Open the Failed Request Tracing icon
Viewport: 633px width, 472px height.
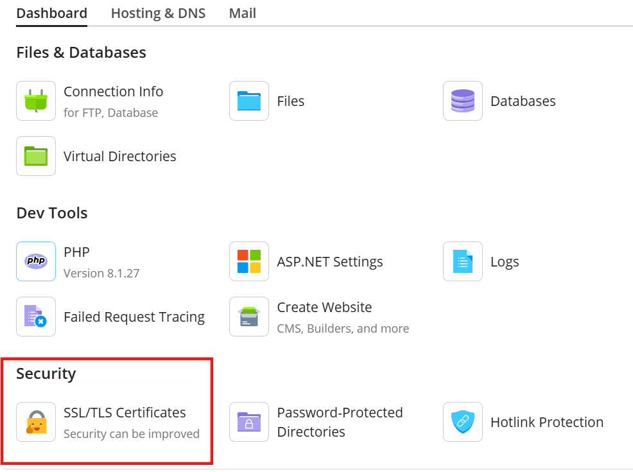pos(36,317)
